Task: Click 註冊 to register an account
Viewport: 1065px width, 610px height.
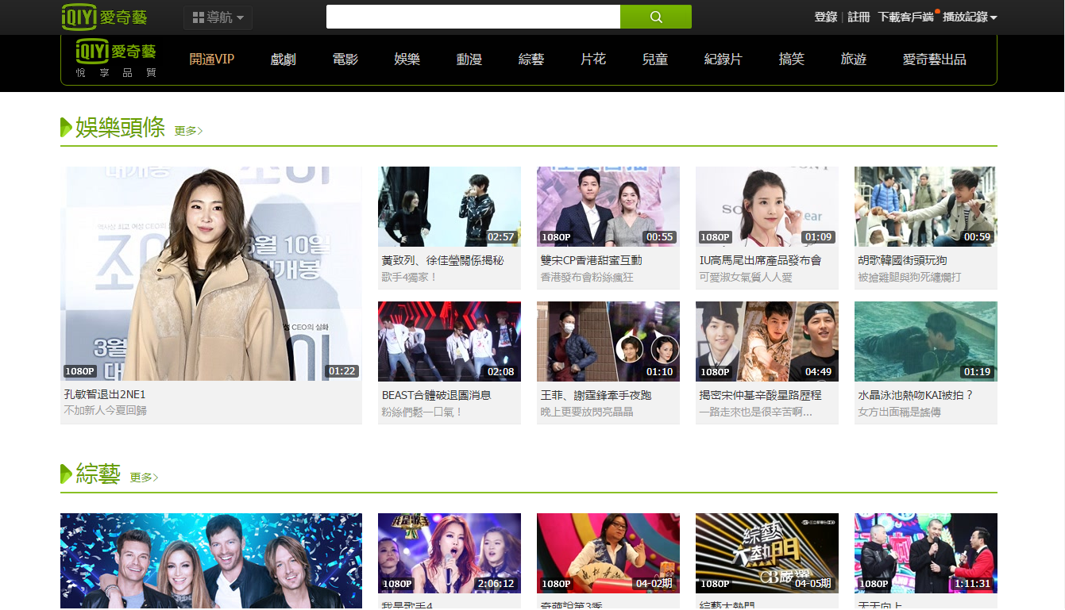Action: [x=859, y=17]
